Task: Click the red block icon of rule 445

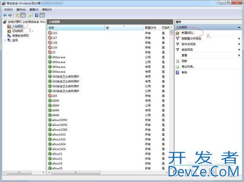Action: 50,96
